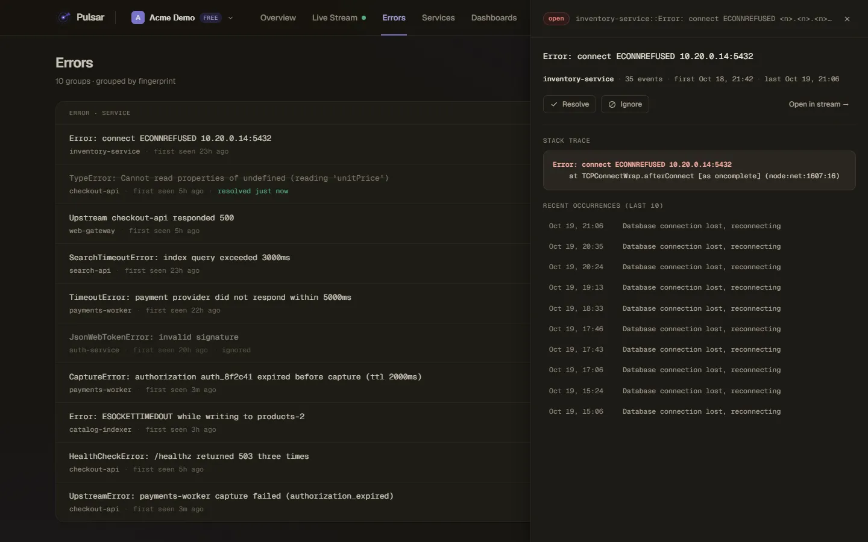Close the error detail panel
Image resolution: width=868 pixels, height=542 pixels.
[847, 19]
